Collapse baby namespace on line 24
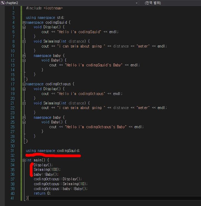Viewport: 201px width, 206px height. tap(24, 118)
